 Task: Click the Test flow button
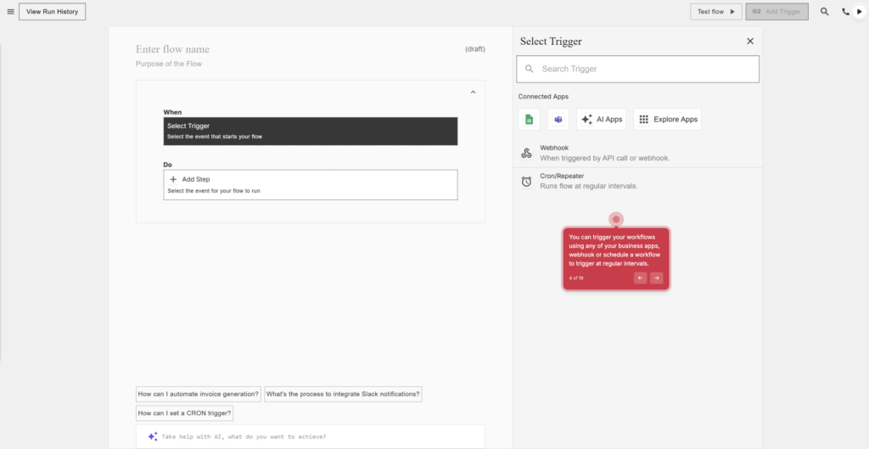716,12
